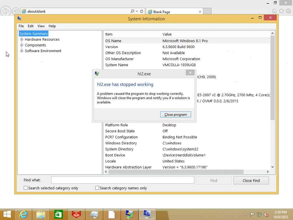This screenshot has height=220, width=293.
Task: Click the Close Find button
Action: tap(251, 180)
